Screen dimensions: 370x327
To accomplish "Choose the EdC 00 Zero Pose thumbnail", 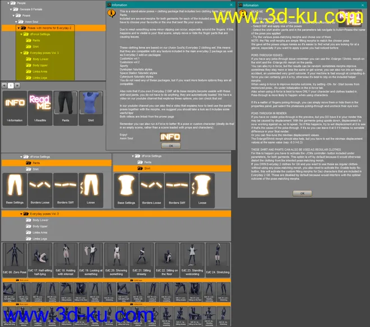I will (x=15, y=258).
